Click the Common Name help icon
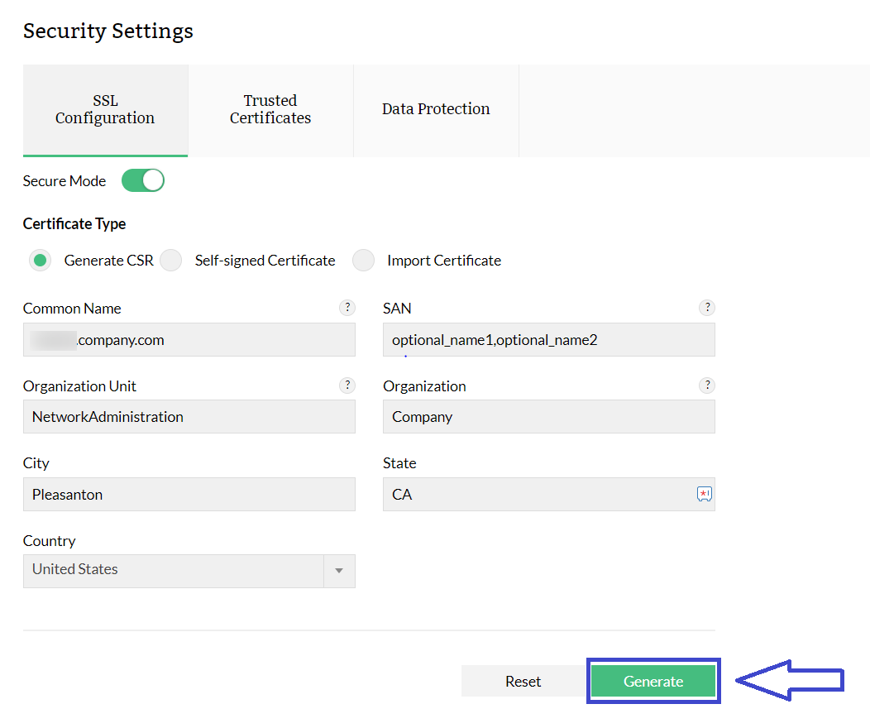Viewport: 870px width, 728px height. coord(347,308)
